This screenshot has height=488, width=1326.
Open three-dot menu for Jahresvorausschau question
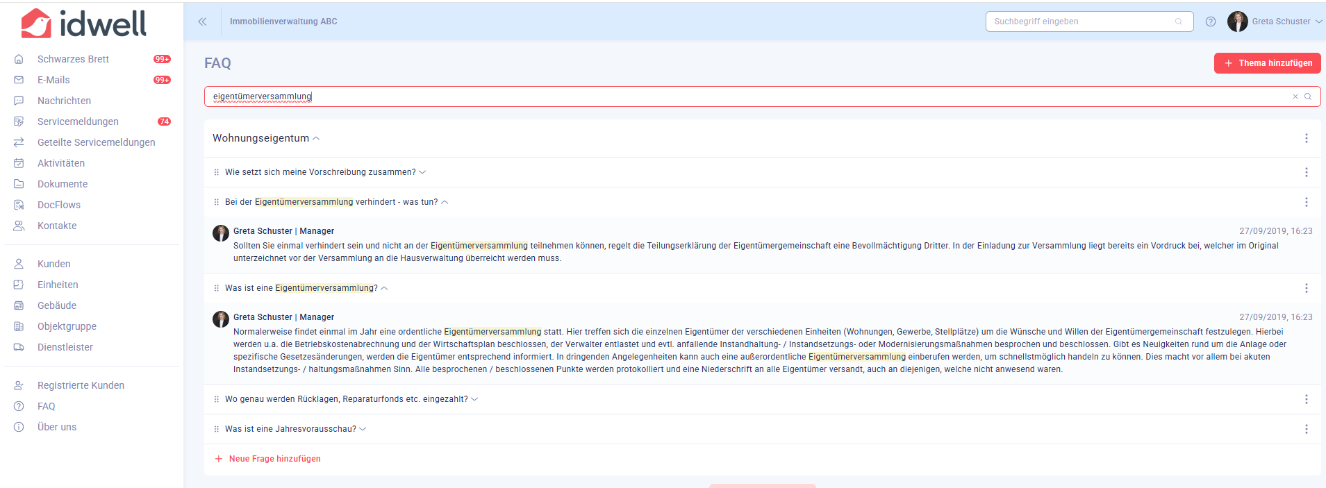click(x=1306, y=429)
